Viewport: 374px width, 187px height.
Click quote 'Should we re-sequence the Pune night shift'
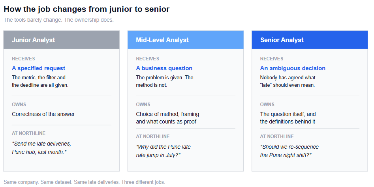[289, 151]
